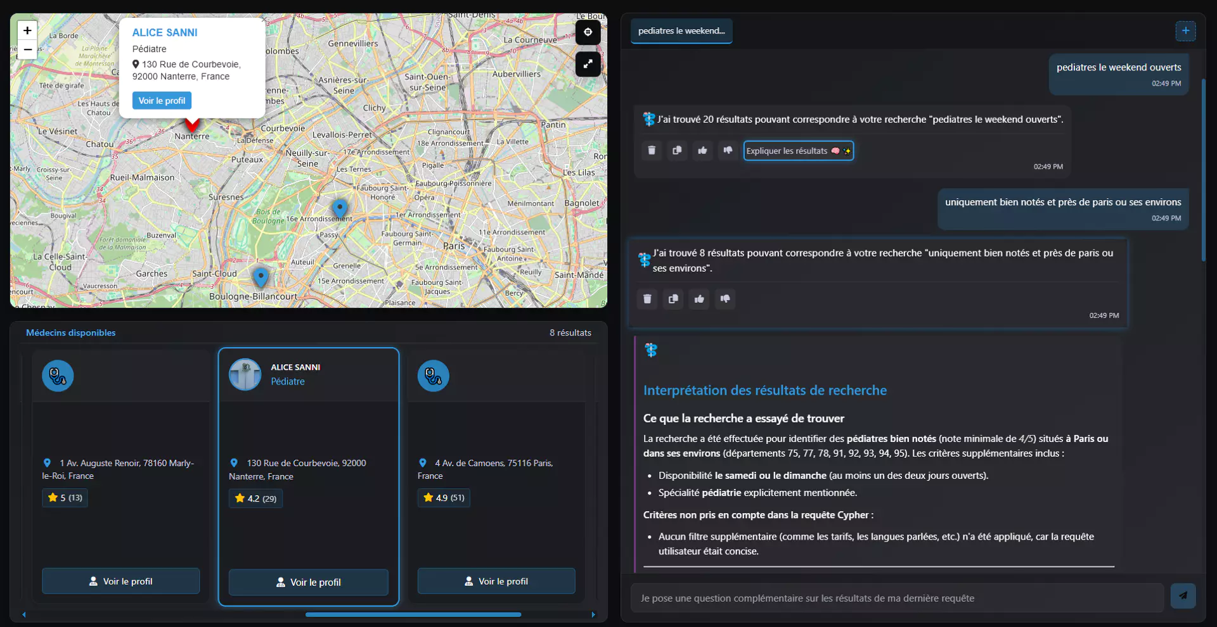Click the '8 résultats' count label
The height and width of the screenshot is (627, 1217).
pyautogui.click(x=570, y=332)
